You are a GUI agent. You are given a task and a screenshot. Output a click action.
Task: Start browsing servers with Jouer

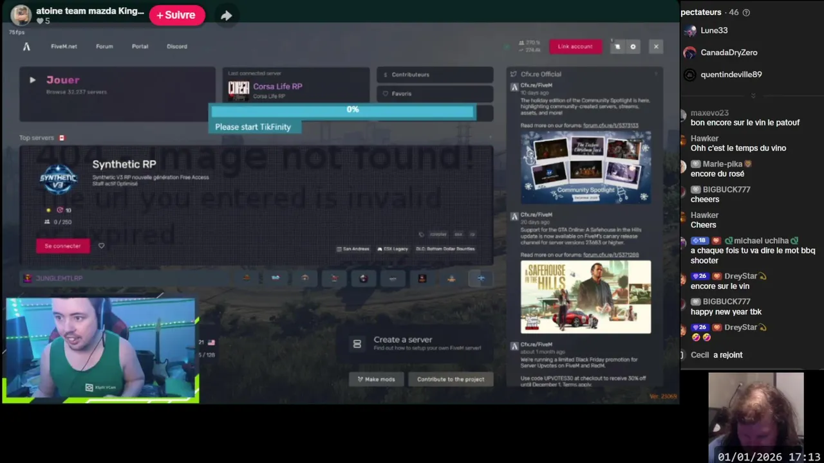pyautogui.click(x=117, y=94)
